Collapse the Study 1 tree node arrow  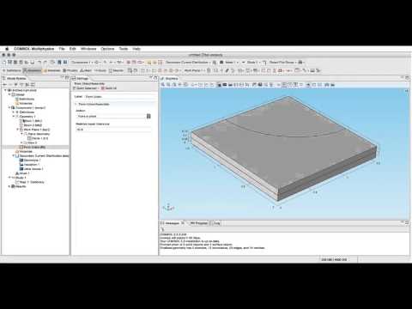click(x=9, y=178)
